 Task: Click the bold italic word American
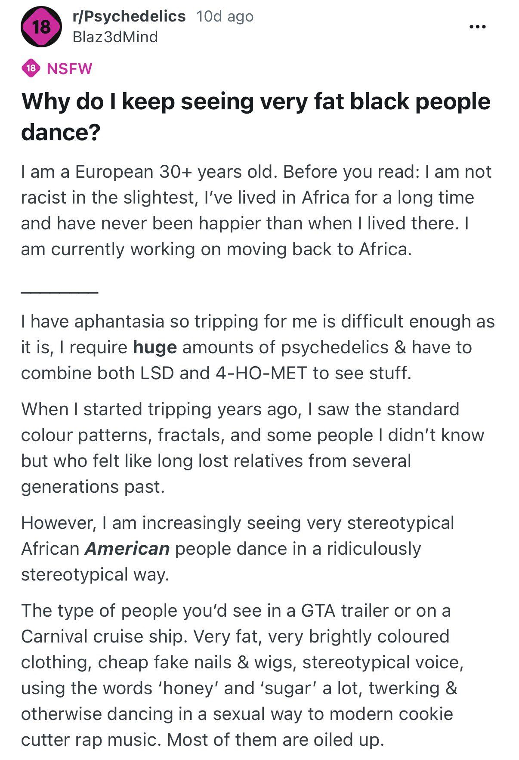(127, 549)
